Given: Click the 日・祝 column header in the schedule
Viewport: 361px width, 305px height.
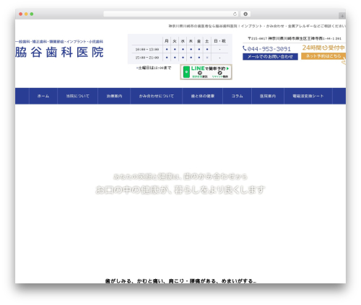Looking at the screenshot, I should pos(219,41).
